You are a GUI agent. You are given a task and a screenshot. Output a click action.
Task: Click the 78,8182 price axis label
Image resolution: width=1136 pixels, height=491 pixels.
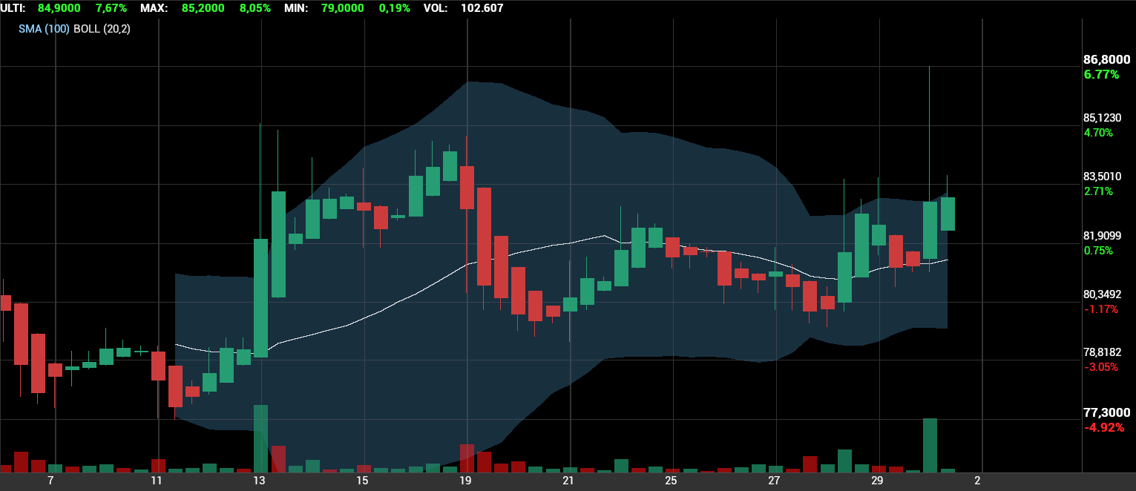[1103, 352]
